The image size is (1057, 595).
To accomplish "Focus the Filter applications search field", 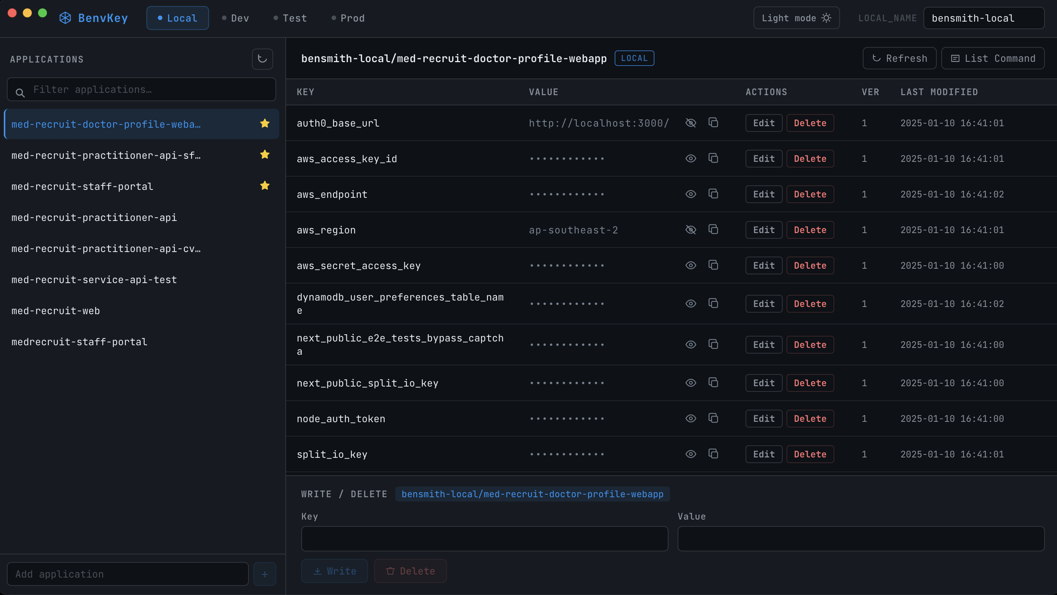I will [x=142, y=89].
